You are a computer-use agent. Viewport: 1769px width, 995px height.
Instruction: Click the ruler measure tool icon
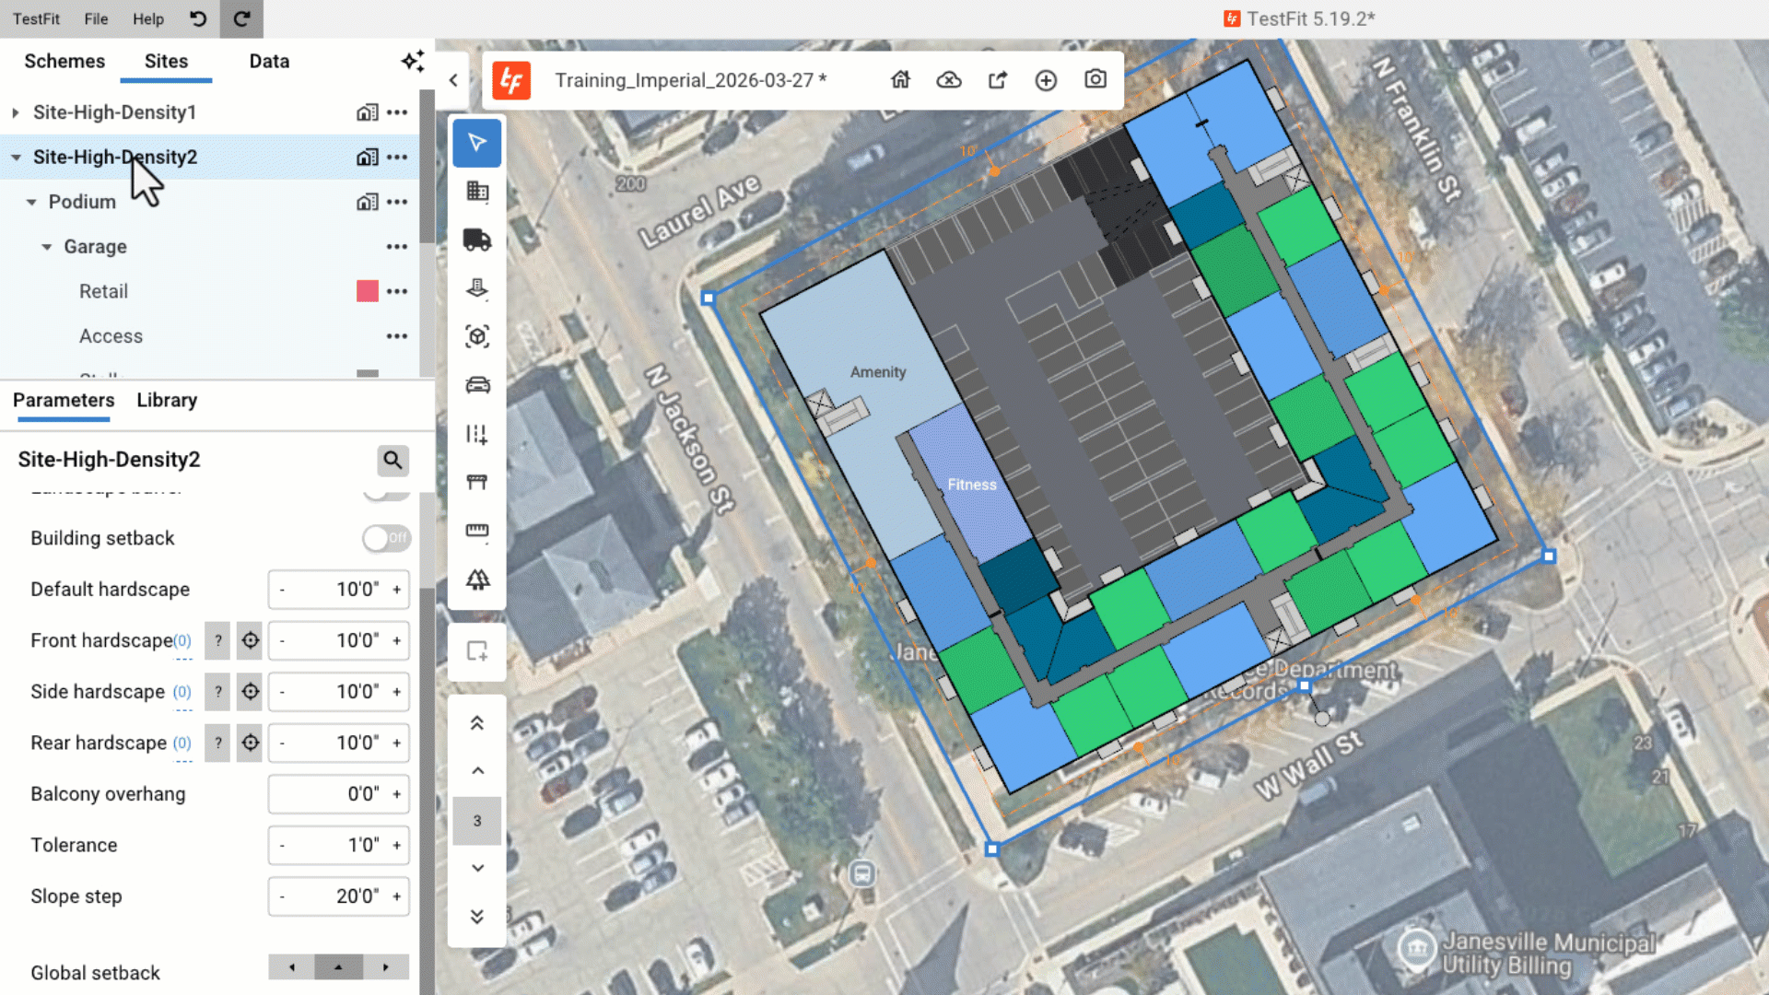(476, 531)
